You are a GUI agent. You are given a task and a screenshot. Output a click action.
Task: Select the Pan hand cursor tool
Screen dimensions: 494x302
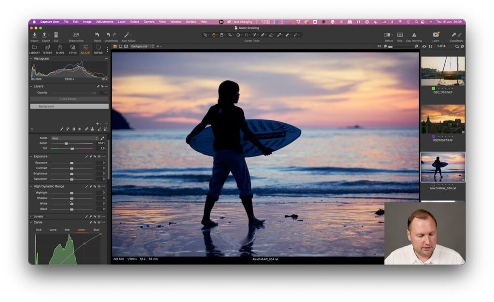(x=214, y=35)
